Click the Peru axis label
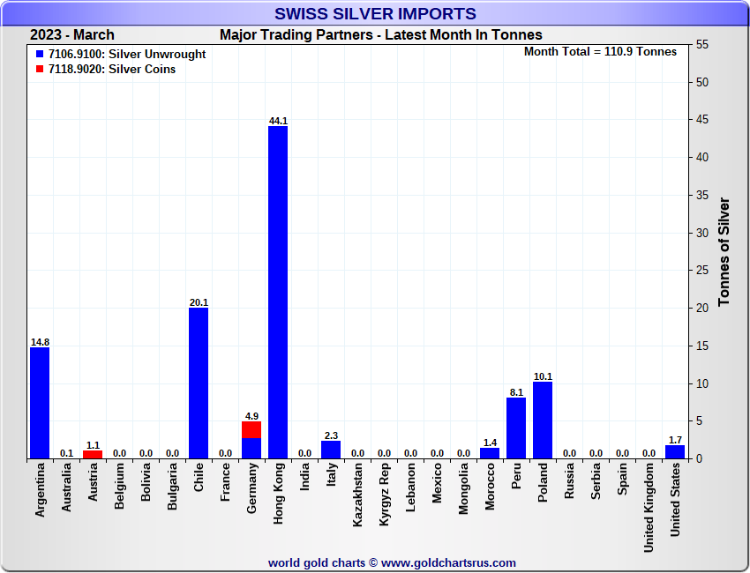750x573 pixels. pos(516,476)
